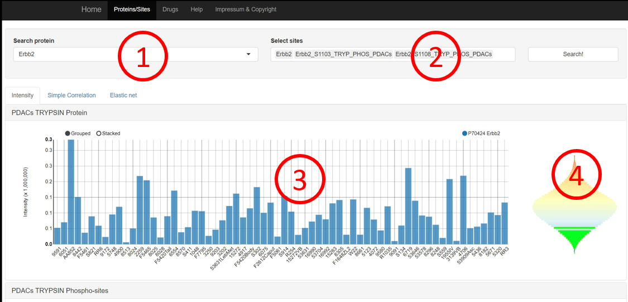
Task: Click the blue P70424 Erbb2 legend dot
Action: pos(464,133)
